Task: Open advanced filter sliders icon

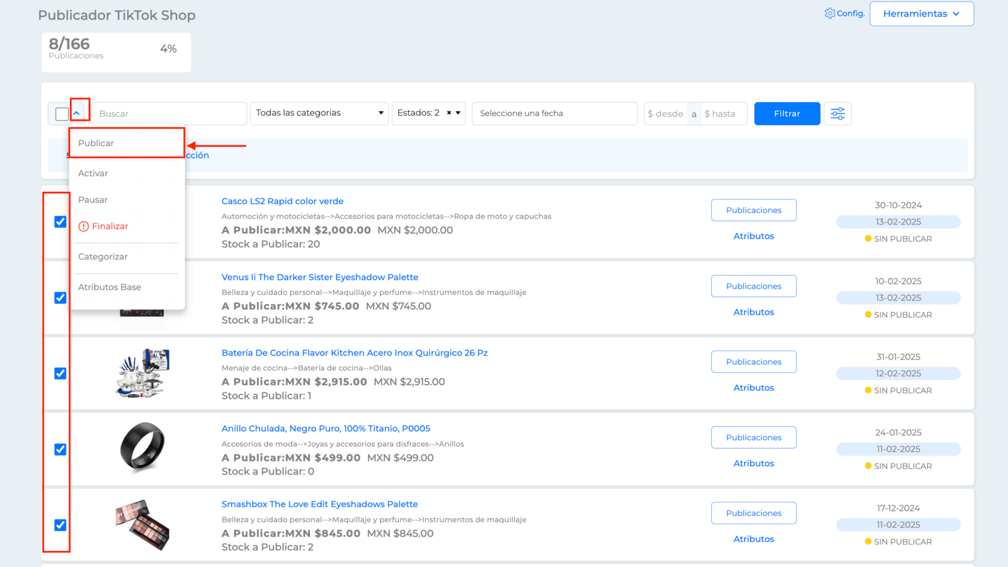Action: [838, 114]
